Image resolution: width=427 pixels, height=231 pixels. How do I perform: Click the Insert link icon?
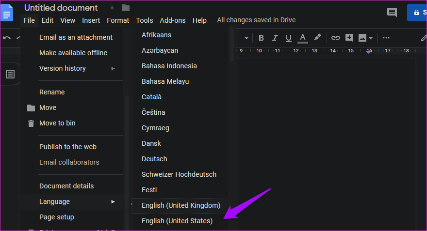coord(335,38)
